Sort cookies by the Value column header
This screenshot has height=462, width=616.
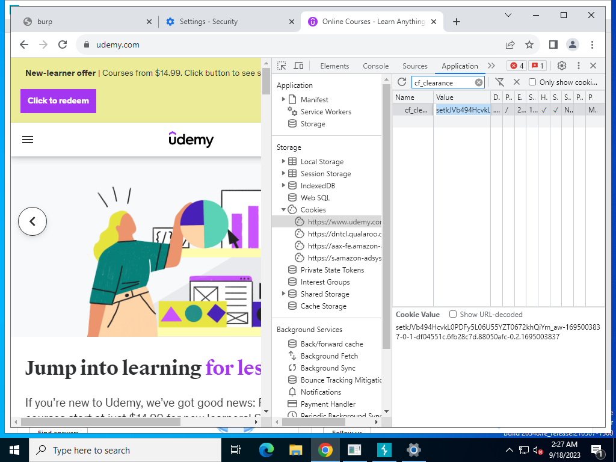(x=463, y=97)
